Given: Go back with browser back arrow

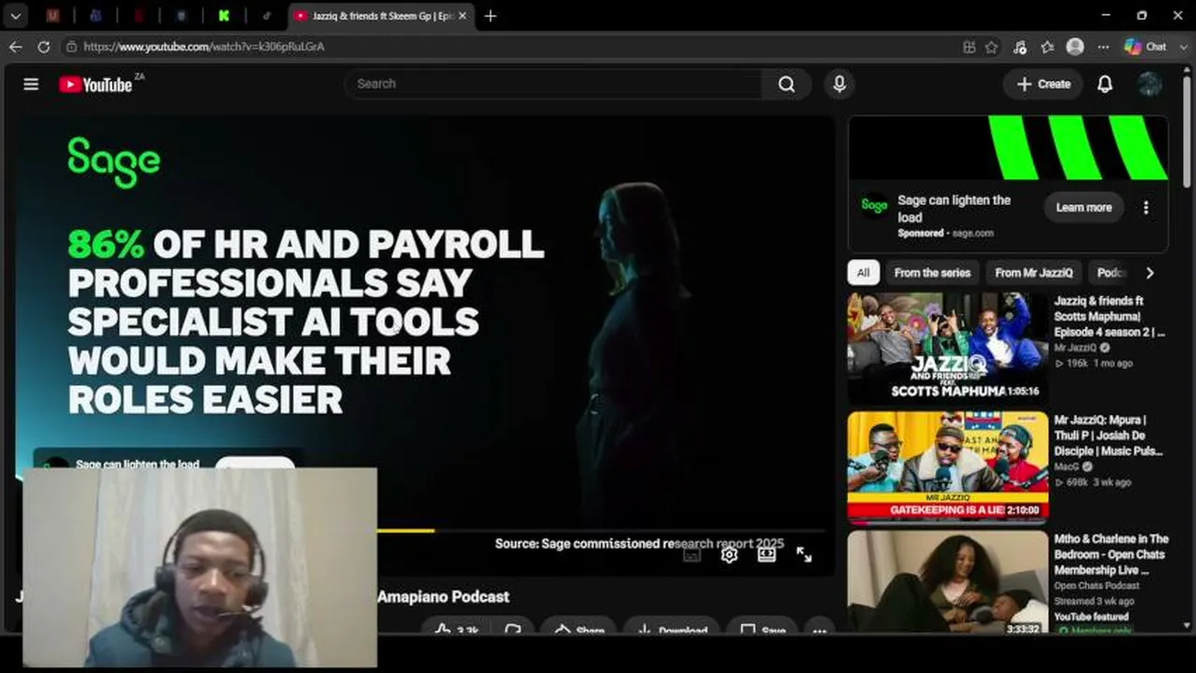Looking at the screenshot, I should (x=16, y=47).
